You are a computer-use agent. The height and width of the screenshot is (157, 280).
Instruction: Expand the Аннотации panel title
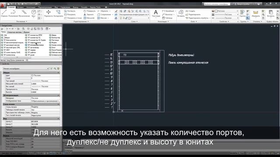[x=163, y=21]
